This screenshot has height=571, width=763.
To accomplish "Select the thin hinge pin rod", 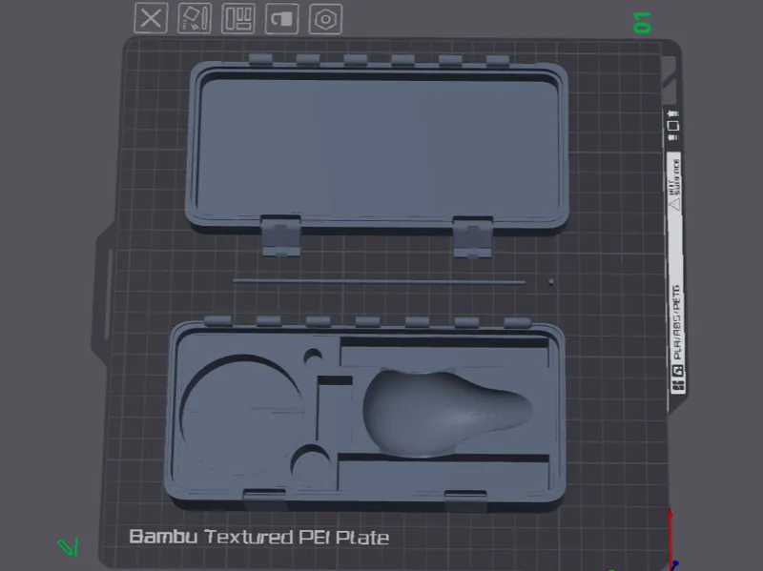I will pyautogui.click(x=379, y=281).
